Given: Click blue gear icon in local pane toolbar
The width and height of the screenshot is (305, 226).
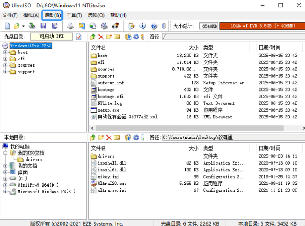Looking at the screenshot, I should coord(136,137).
